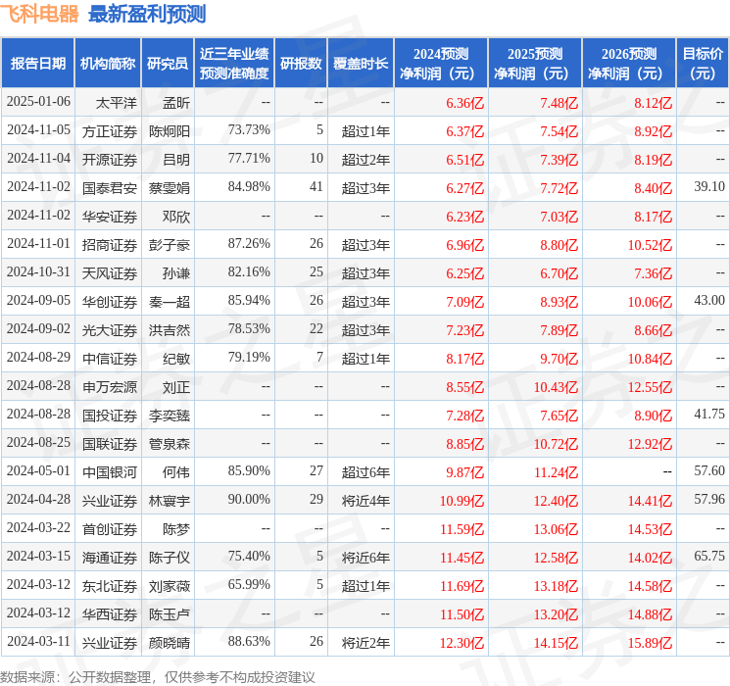Select institution 方正证券
Viewport: 730px width, 686px height.
pyautogui.click(x=110, y=131)
